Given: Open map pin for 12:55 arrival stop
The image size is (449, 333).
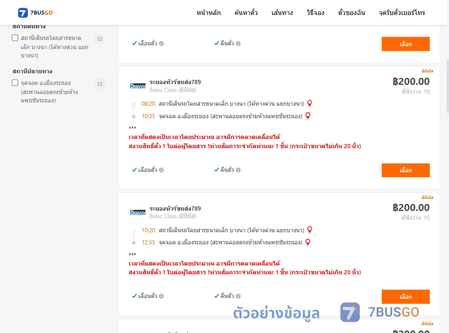Looking at the screenshot, I should pyautogui.click(x=308, y=242).
